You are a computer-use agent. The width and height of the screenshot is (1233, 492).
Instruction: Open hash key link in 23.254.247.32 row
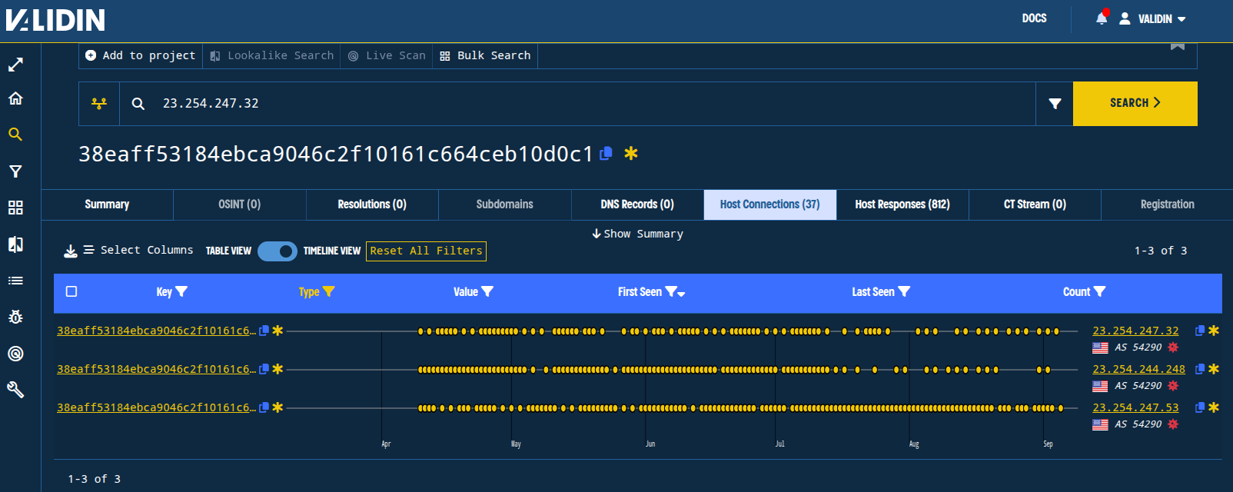click(x=156, y=331)
